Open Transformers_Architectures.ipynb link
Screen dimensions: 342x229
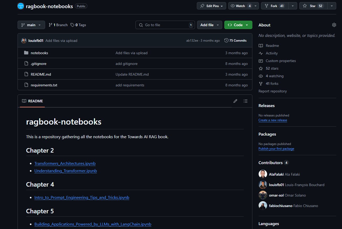click(x=65, y=164)
